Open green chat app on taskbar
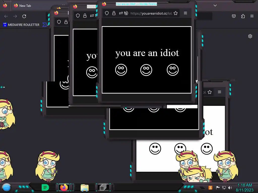 tap(45, 187)
